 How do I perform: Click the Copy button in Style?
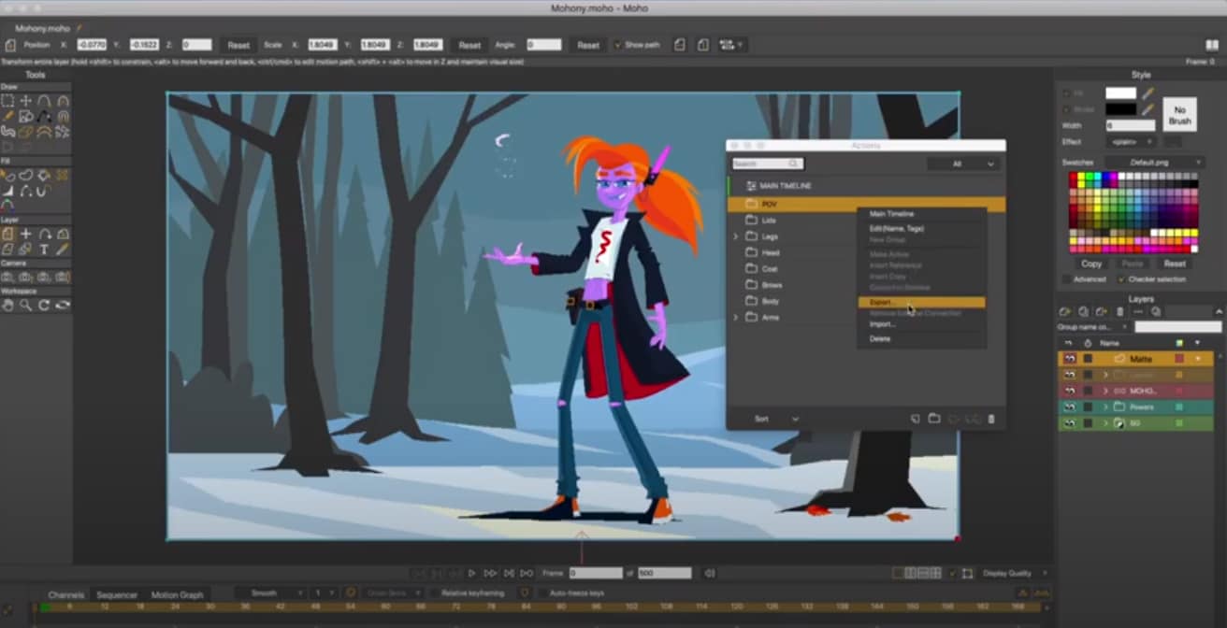coord(1091,264)
